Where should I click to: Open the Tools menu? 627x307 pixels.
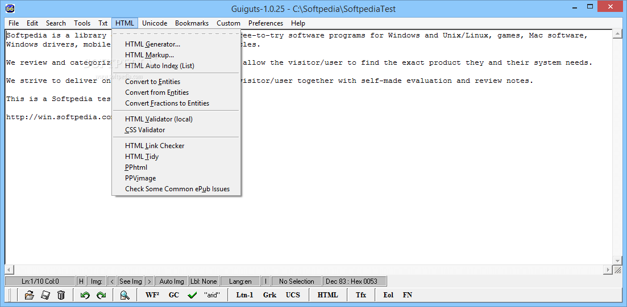coord(82,23)
